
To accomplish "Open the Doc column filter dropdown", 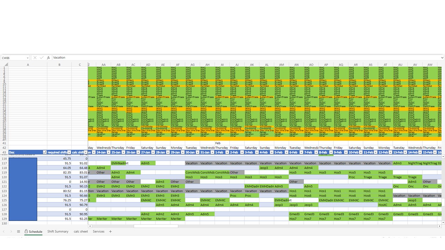I will tap(44, 152).
